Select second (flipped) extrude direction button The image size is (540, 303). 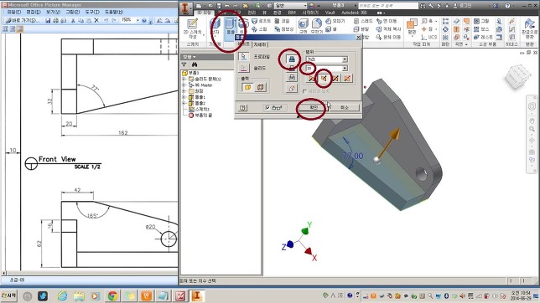coord(324,79)
